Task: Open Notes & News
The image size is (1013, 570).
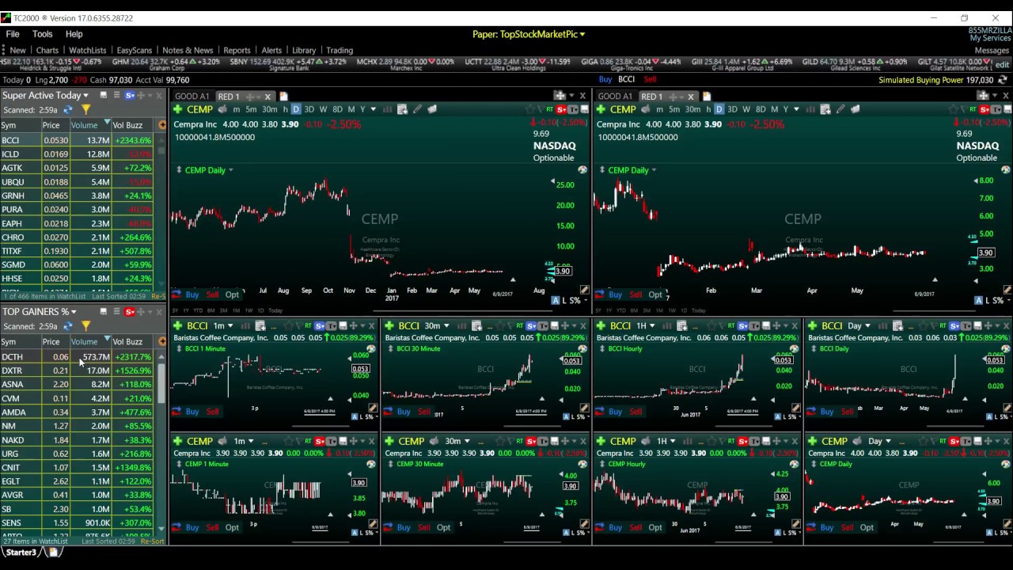Action: tap(187, 50)
